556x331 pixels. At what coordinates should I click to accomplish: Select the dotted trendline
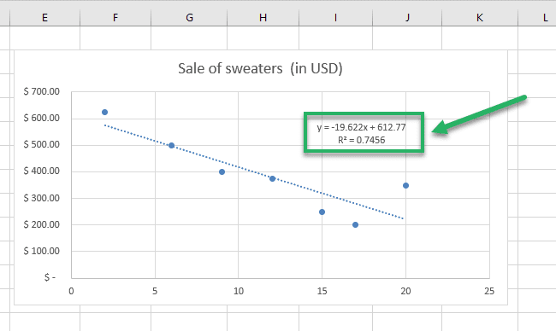(x=254, y=171)
